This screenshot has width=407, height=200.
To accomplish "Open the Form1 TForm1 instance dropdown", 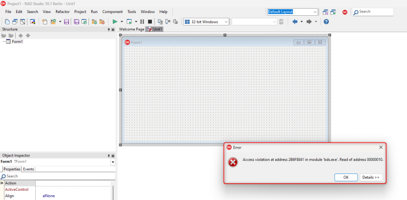I will (x=113, y=162).
